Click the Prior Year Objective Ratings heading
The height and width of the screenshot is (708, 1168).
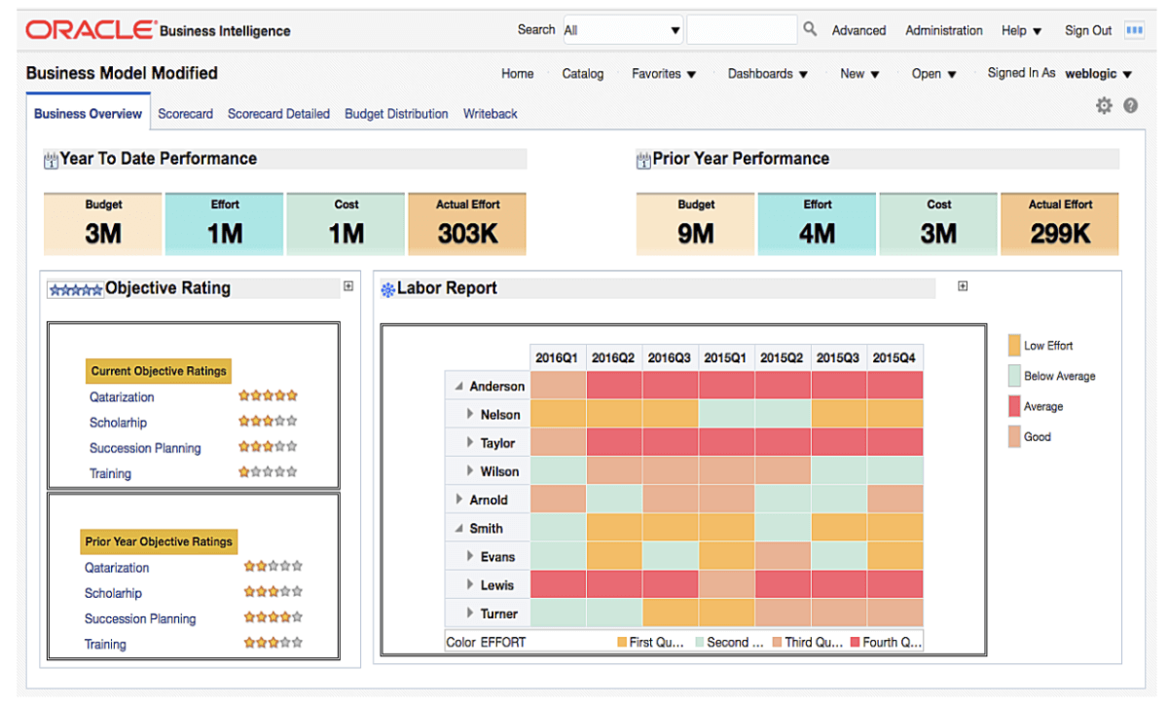pyautogui.click(x=159, y=541)
